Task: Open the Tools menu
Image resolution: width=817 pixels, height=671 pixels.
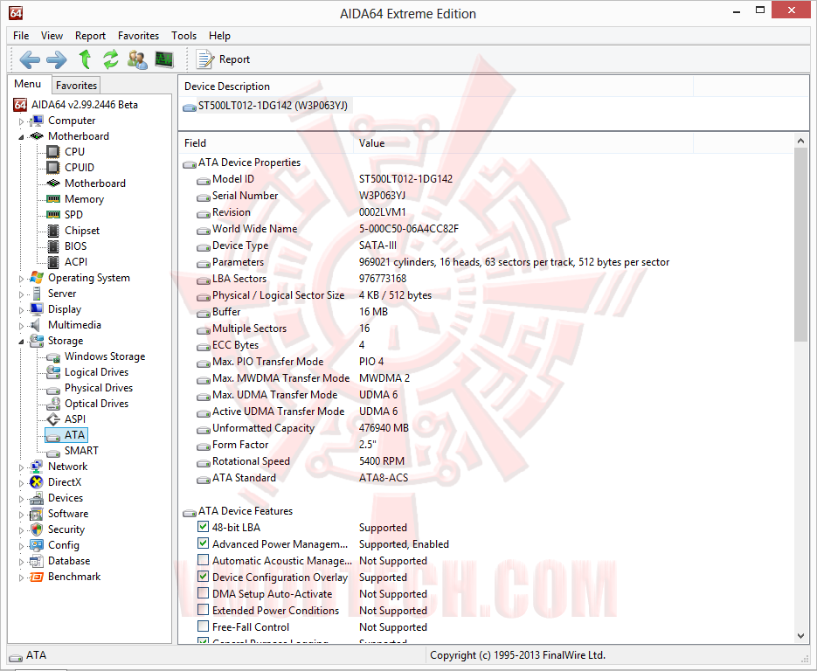Action: coord(183,36)
